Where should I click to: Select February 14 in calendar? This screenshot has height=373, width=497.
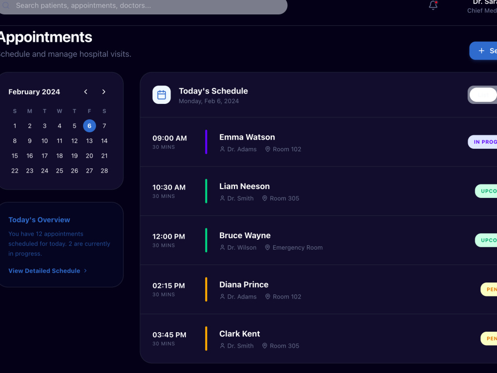tap(104, 141)
